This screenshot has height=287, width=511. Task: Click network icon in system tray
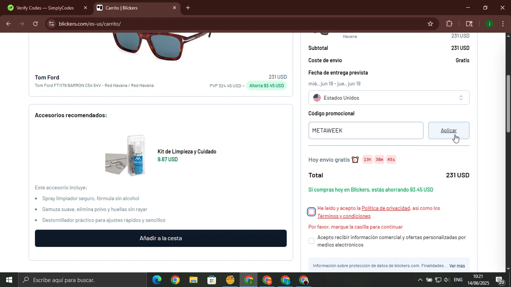point(438,280)
